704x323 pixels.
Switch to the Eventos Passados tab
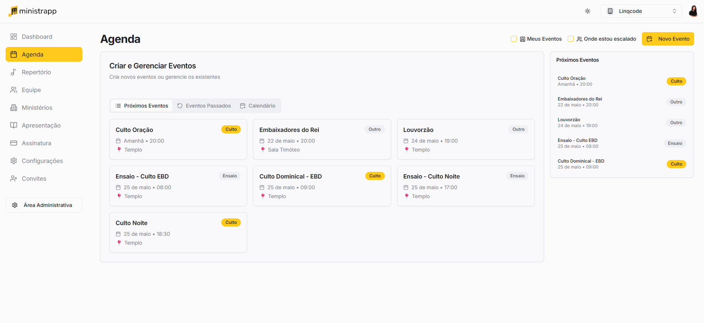(204, 106)
